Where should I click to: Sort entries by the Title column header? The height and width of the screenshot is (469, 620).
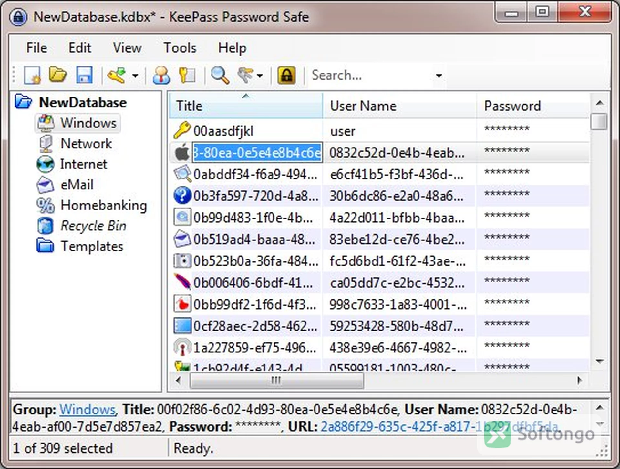click(x=246, y=106)
